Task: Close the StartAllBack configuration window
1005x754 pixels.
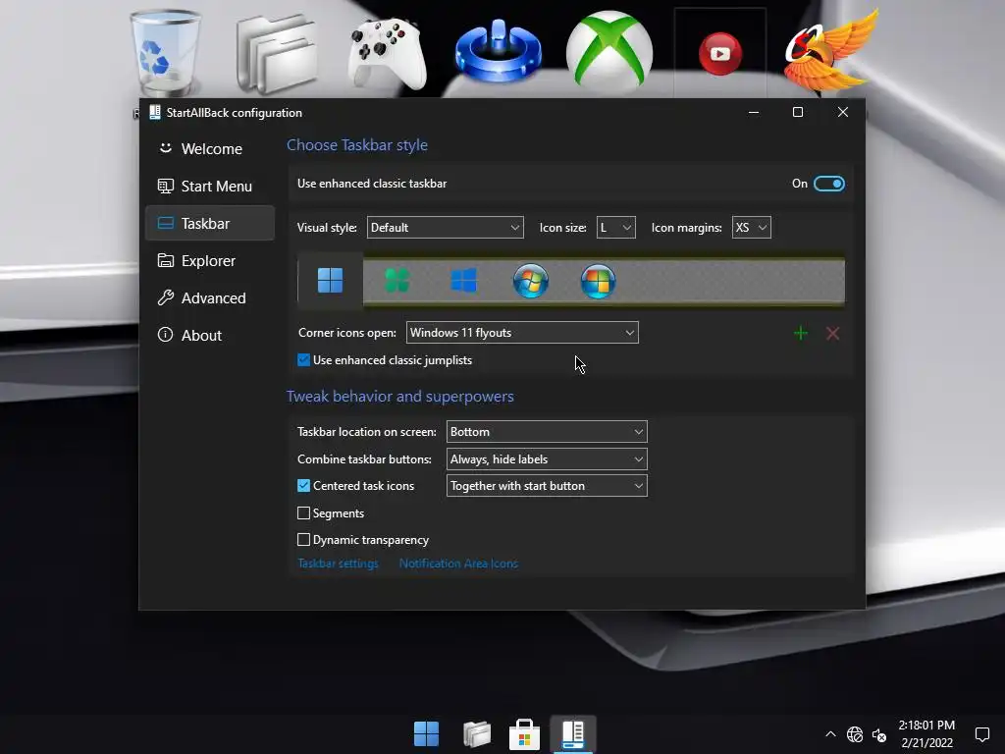Action: pos(843,112)
